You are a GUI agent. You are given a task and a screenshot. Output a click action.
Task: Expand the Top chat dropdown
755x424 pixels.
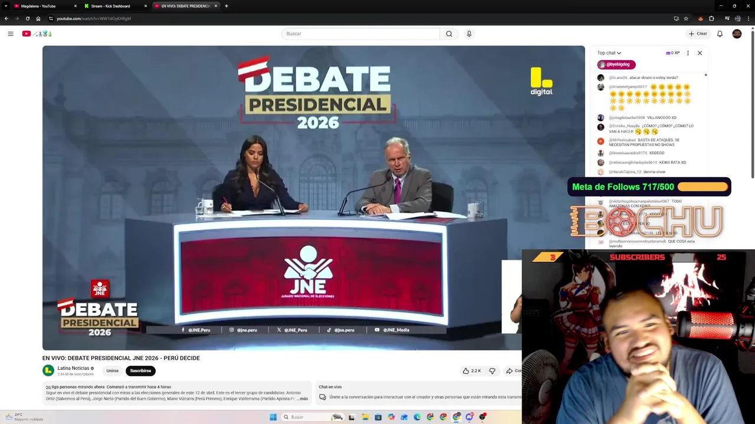coord(609,53)
